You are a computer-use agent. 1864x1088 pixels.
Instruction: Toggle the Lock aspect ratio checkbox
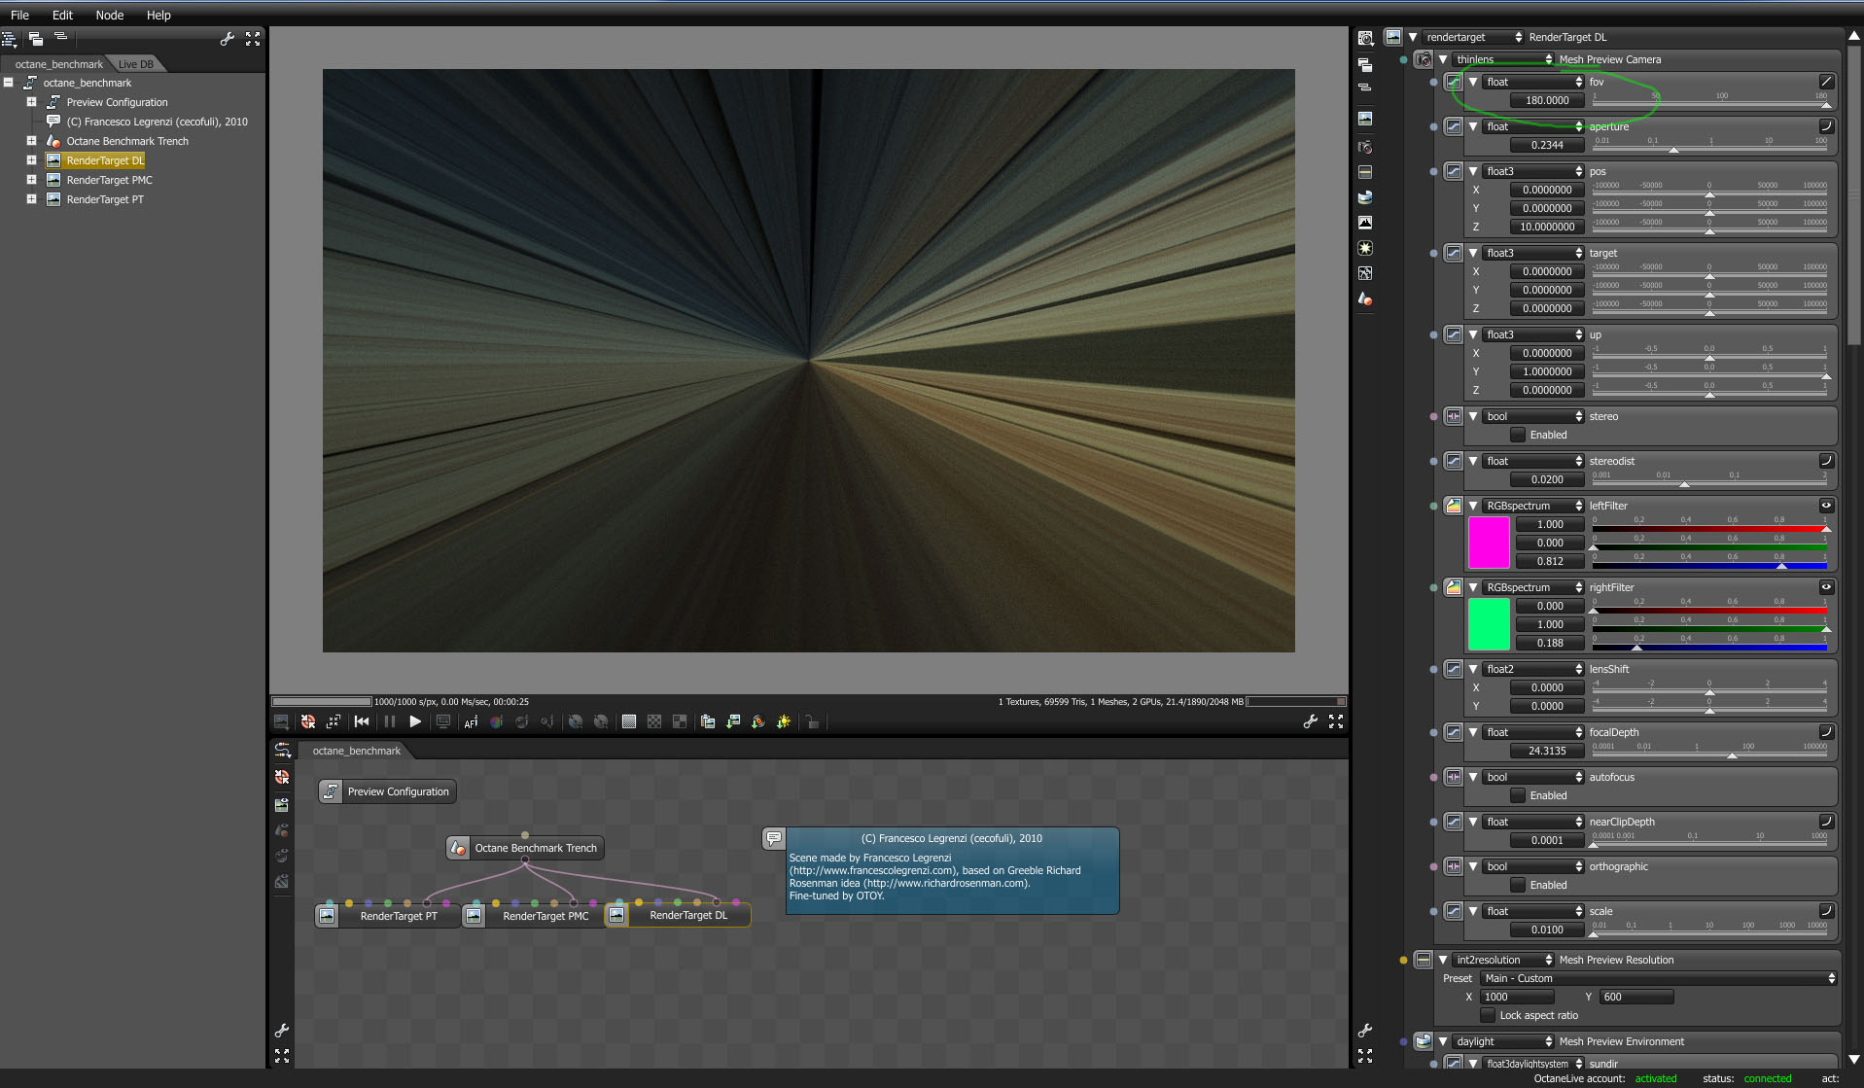[1488, 1015]
